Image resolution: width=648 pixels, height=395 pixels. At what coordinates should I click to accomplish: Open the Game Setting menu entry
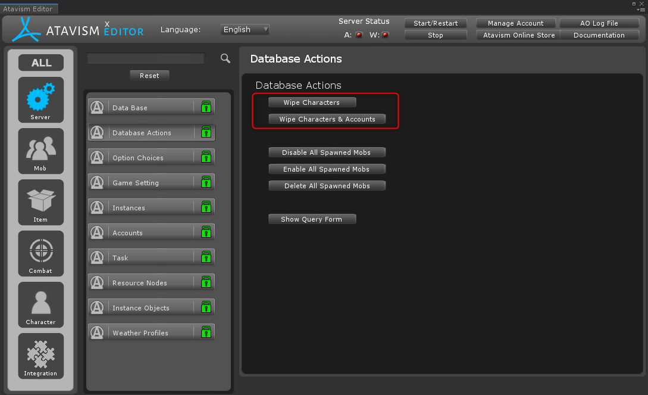151,183
